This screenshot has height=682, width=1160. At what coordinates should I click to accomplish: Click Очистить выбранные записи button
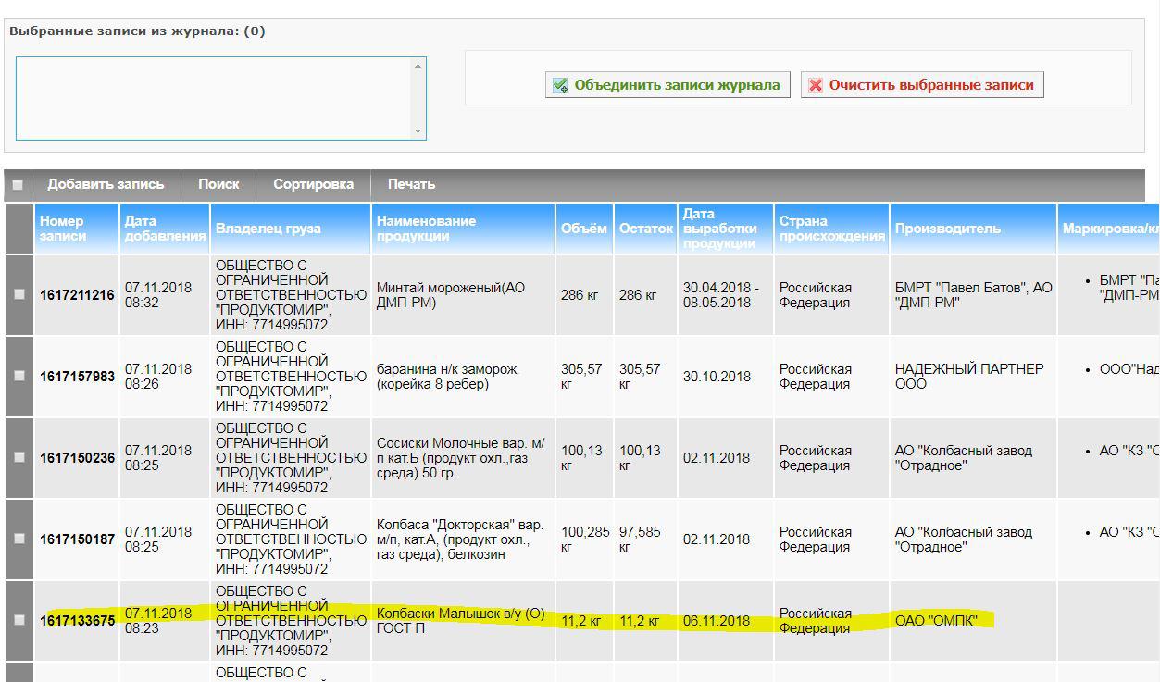pyautogui.click(x=922, y=84)
